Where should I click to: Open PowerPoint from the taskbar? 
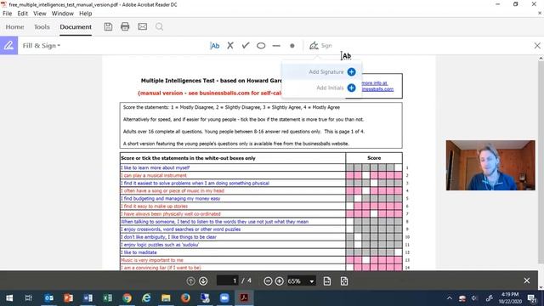(x=68, y=298)
